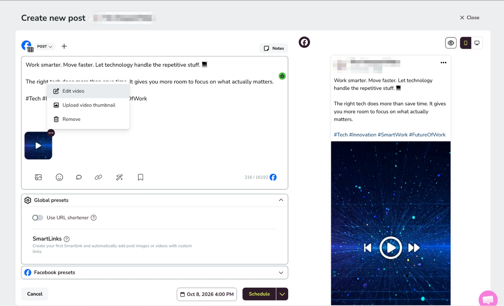This screenshot has height=306, width=504.
Task: Add another social account with plus icon
Action: click(x=64, y=46)
